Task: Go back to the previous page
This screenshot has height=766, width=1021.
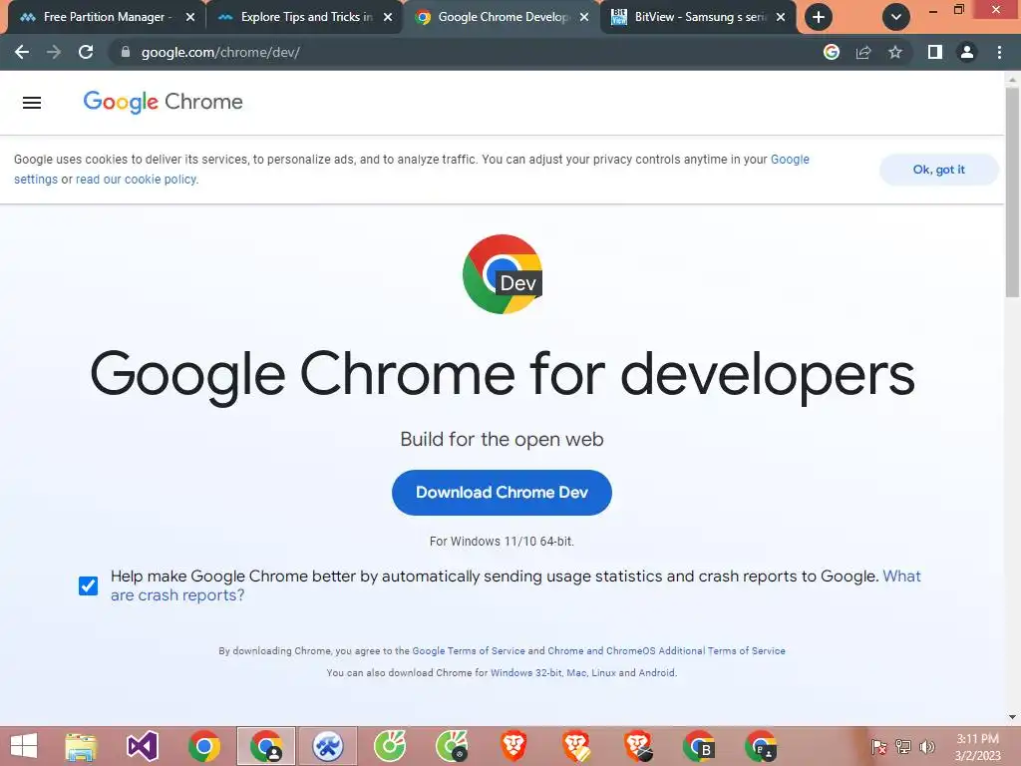Action: [22, 52]
